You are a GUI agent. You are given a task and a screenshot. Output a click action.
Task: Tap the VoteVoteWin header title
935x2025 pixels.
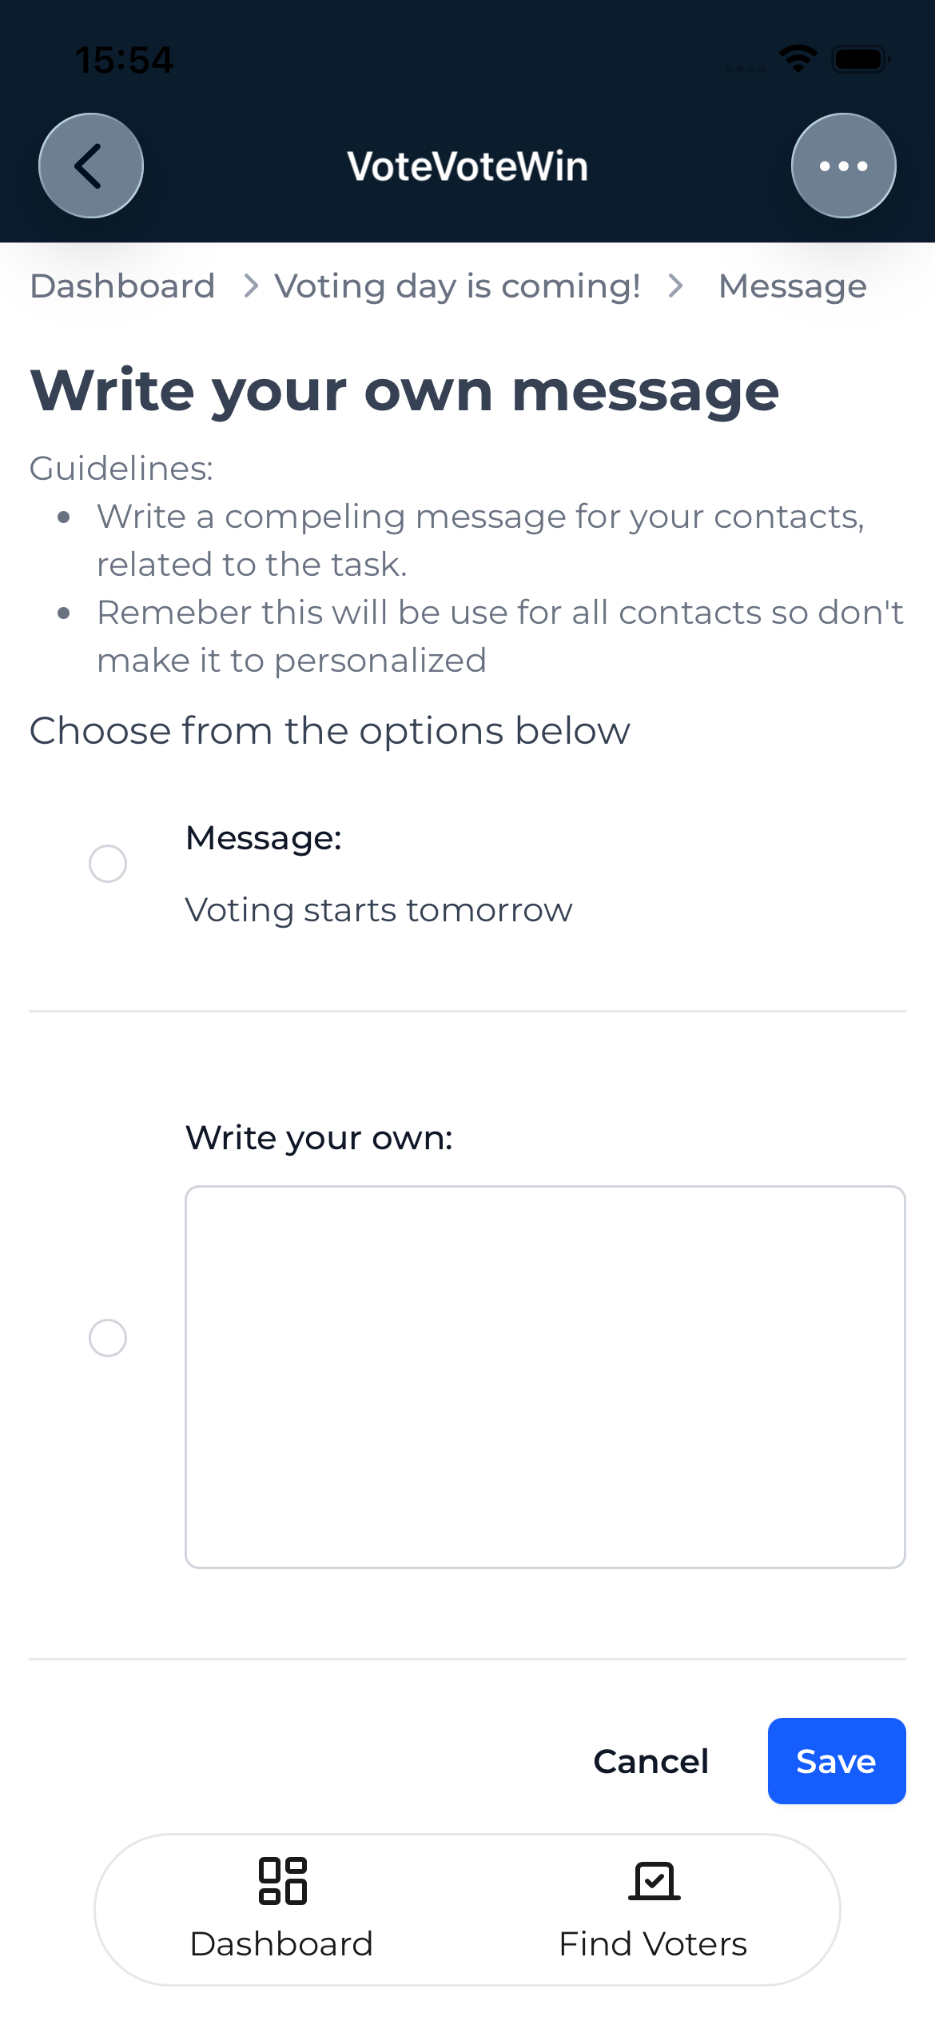(467, 166)
